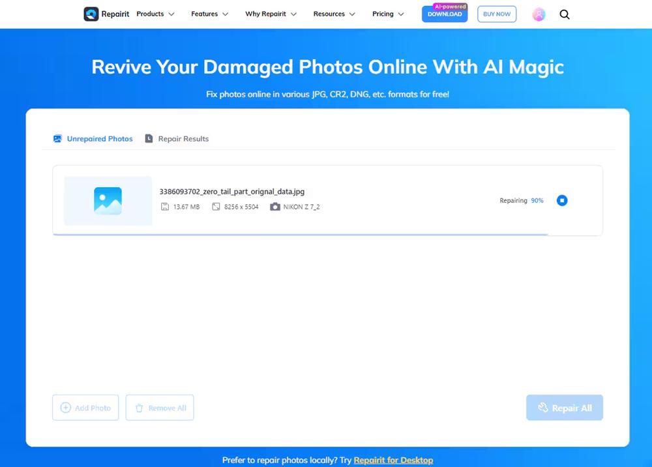
Task: Click the NIKON Z 7_2 camera text
Action: point(301,207)
